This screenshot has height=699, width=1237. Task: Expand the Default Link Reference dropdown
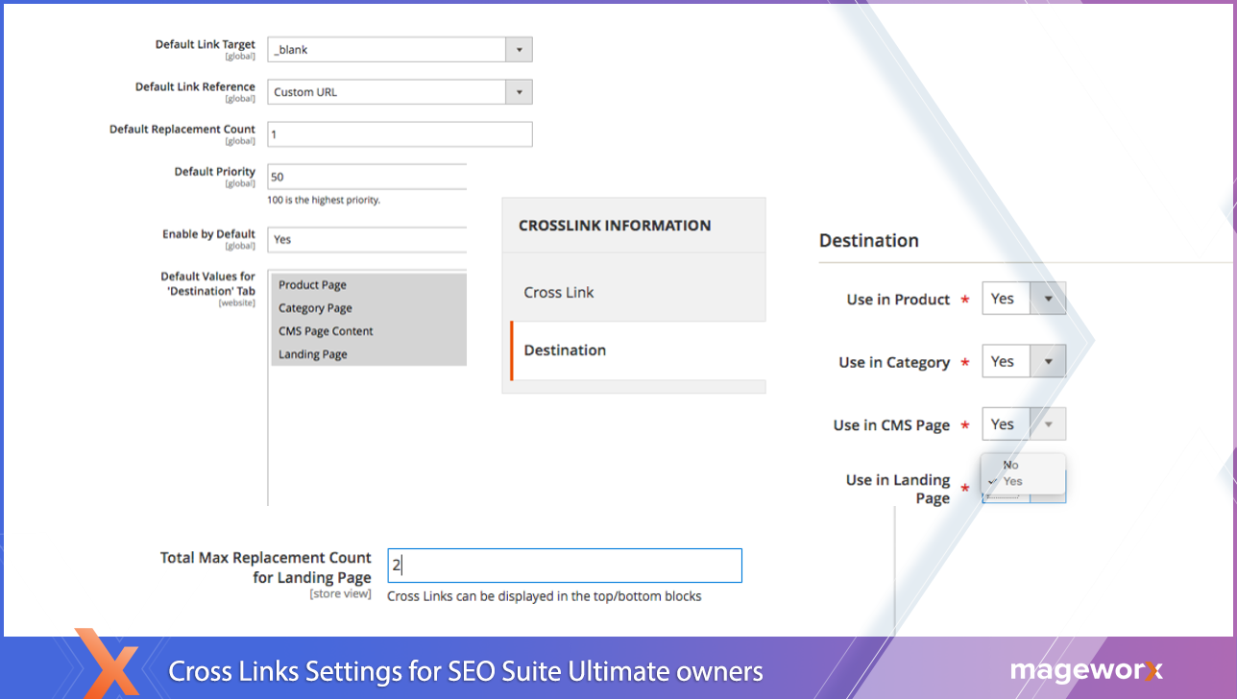(x=400, y=92)
